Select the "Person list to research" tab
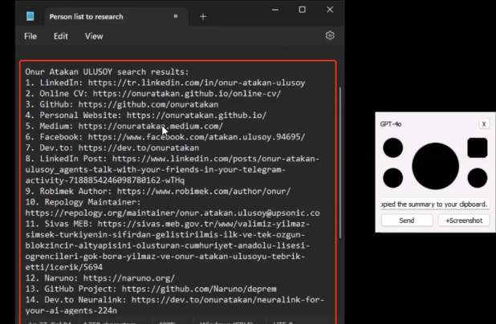496x324 pixels. click(100, 16)
